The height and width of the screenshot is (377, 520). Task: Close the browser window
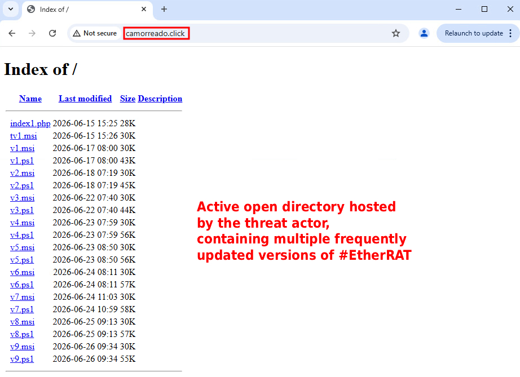[x=510, y=9]
